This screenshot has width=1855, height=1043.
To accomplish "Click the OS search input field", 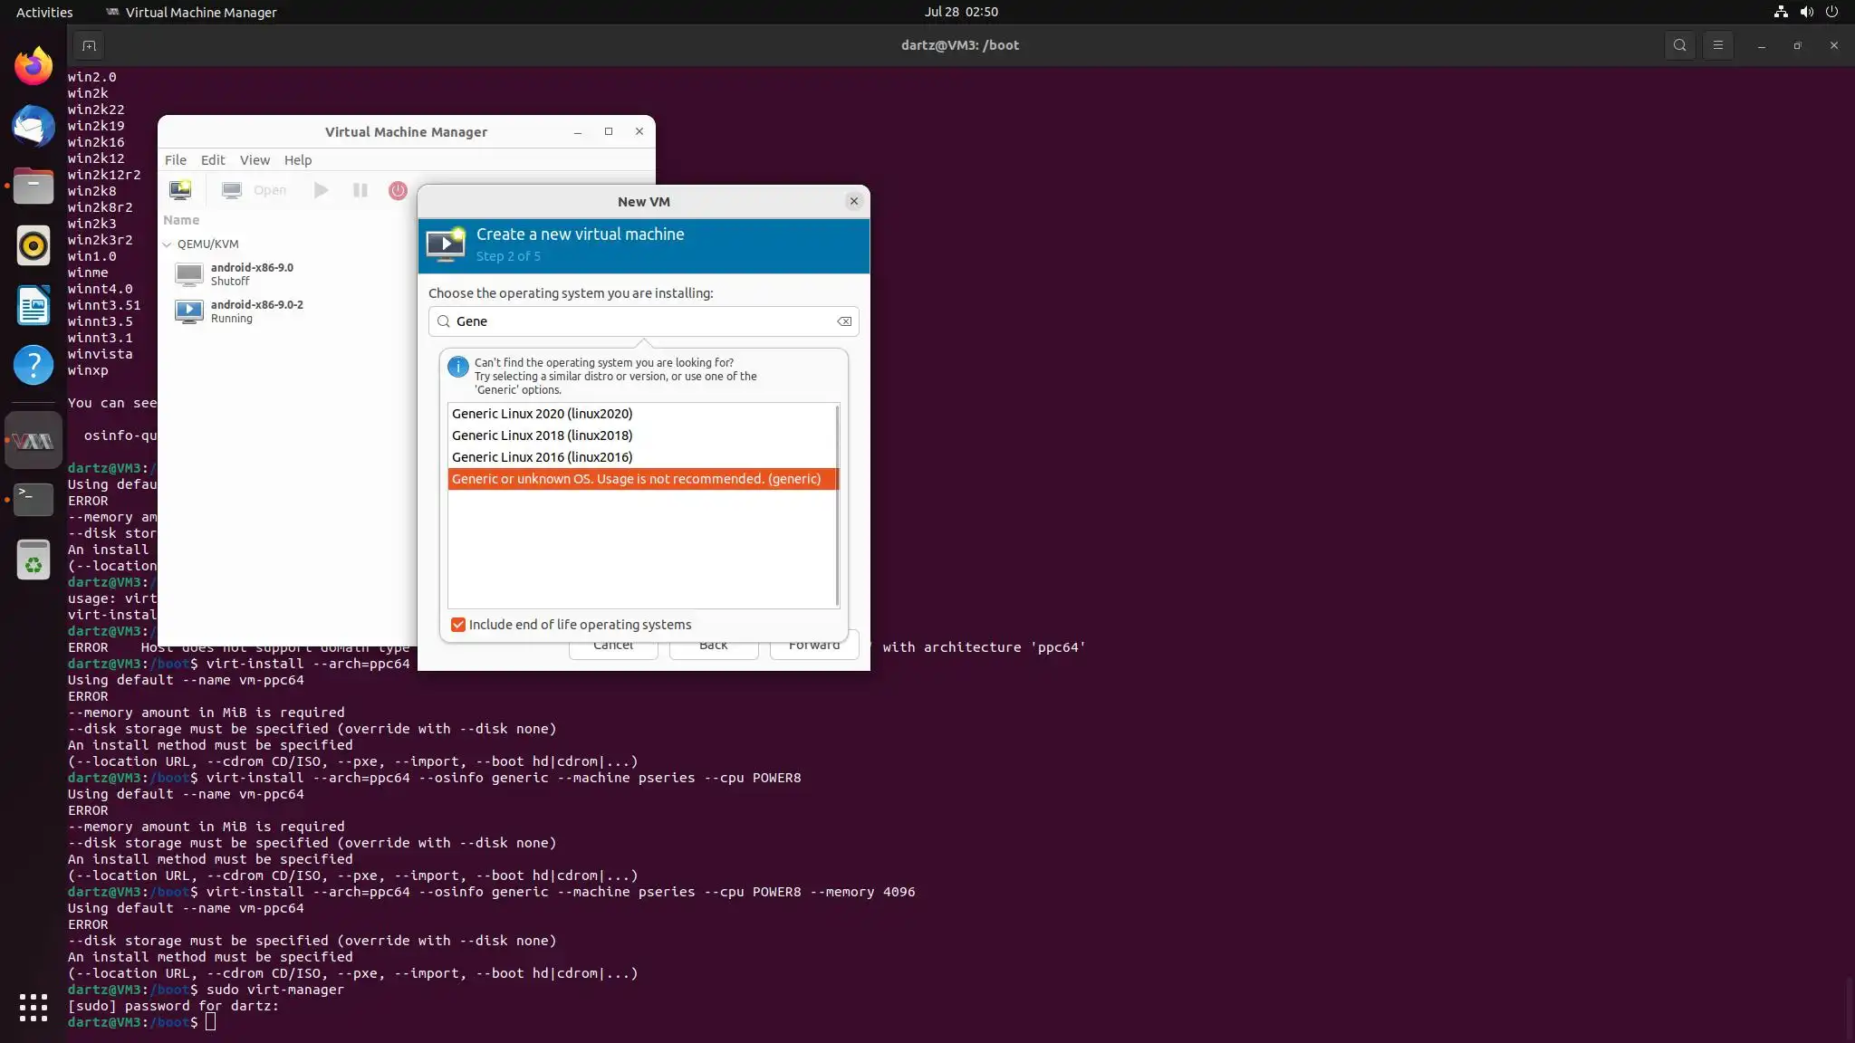I will click(643, 321).
